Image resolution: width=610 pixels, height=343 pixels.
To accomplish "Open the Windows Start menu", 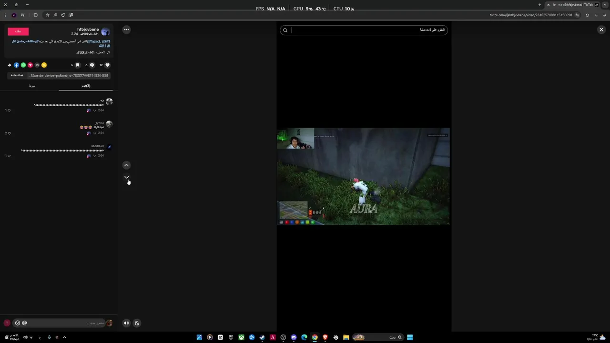I will pyautogui.click(x=410, y=337).
